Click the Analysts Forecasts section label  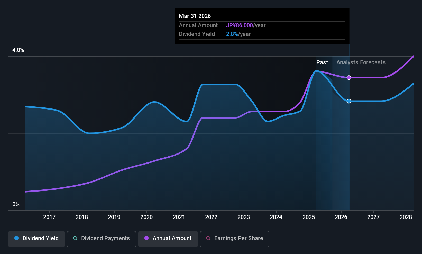(361, 62)
